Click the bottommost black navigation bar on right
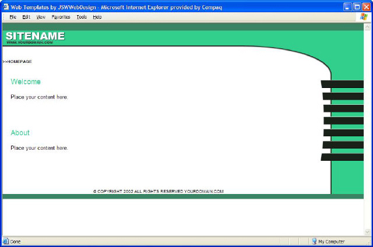The height and width of the screenshot is (247, 373). [x=342, y=157]
